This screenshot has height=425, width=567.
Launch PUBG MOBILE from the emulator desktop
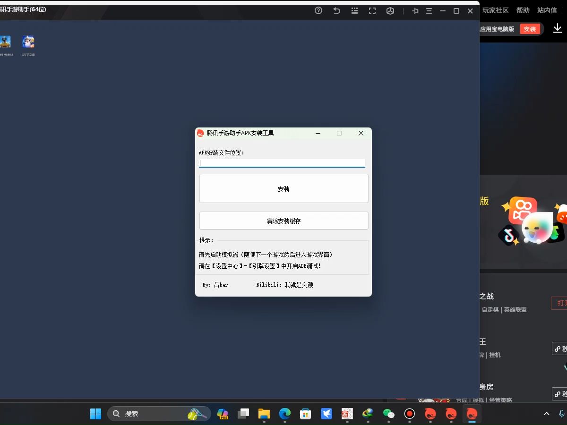click(6, 42)
